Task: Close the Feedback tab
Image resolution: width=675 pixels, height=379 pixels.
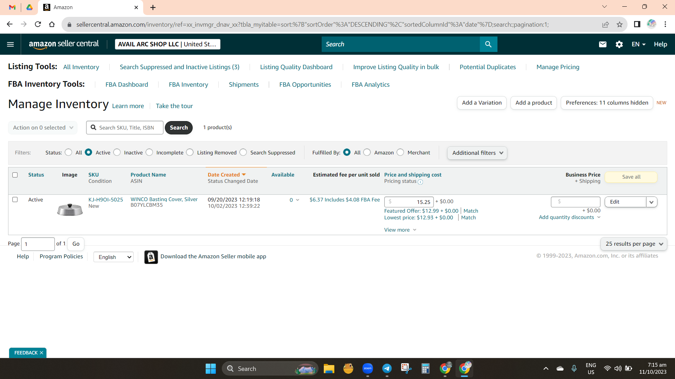Action: [41, 353]
